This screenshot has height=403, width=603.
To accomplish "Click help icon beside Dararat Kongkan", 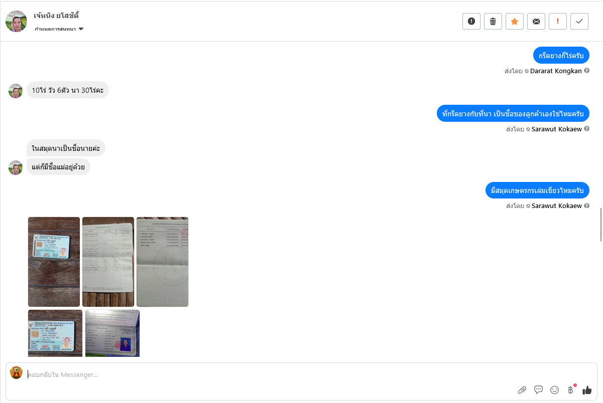I will [586, 71].
